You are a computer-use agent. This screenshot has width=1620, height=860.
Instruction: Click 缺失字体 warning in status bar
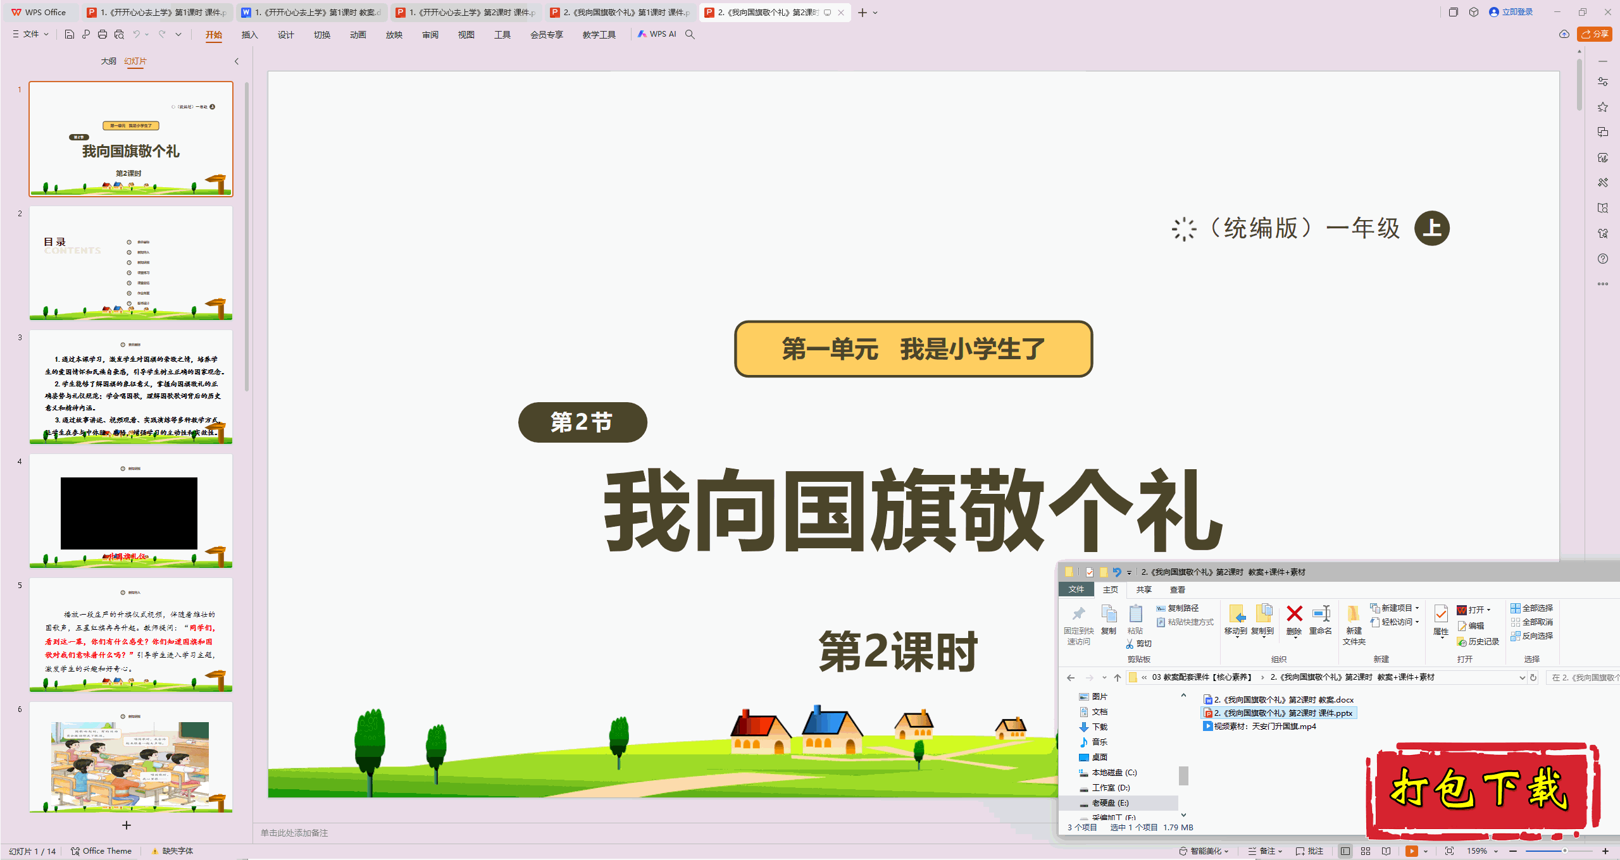173,851
